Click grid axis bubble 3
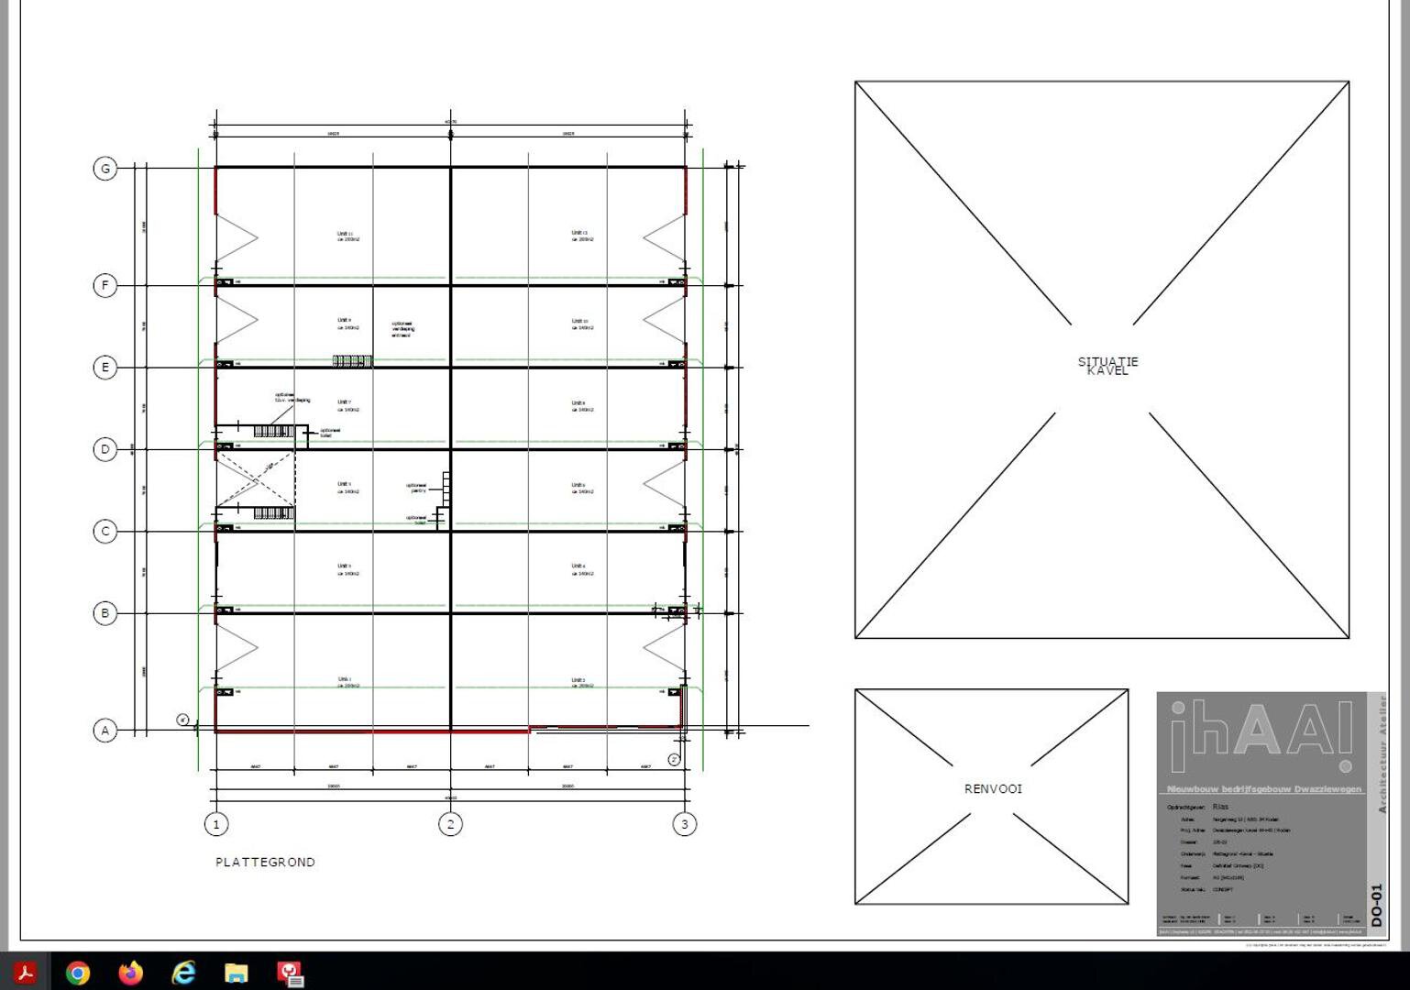This screenshot has width=1410, height=990. 684,824
